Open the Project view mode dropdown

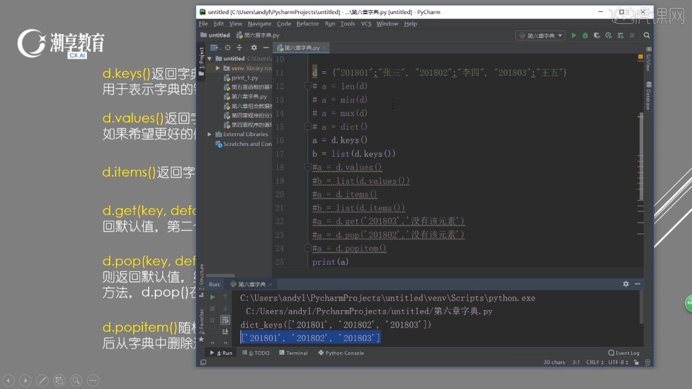click(x=216, y=48)
